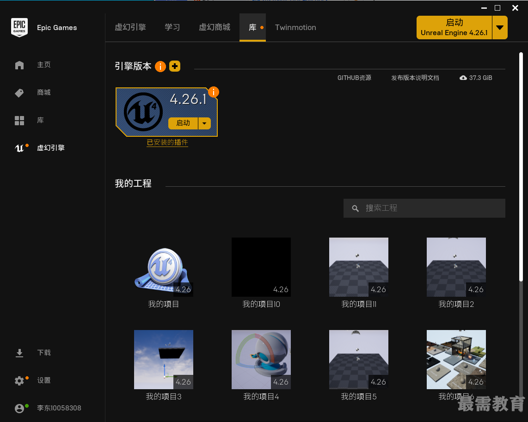The height and width of the screenshot is (422, 528).
Task: Click the 下载 sidebar label
Action: [x=44, y=353]
